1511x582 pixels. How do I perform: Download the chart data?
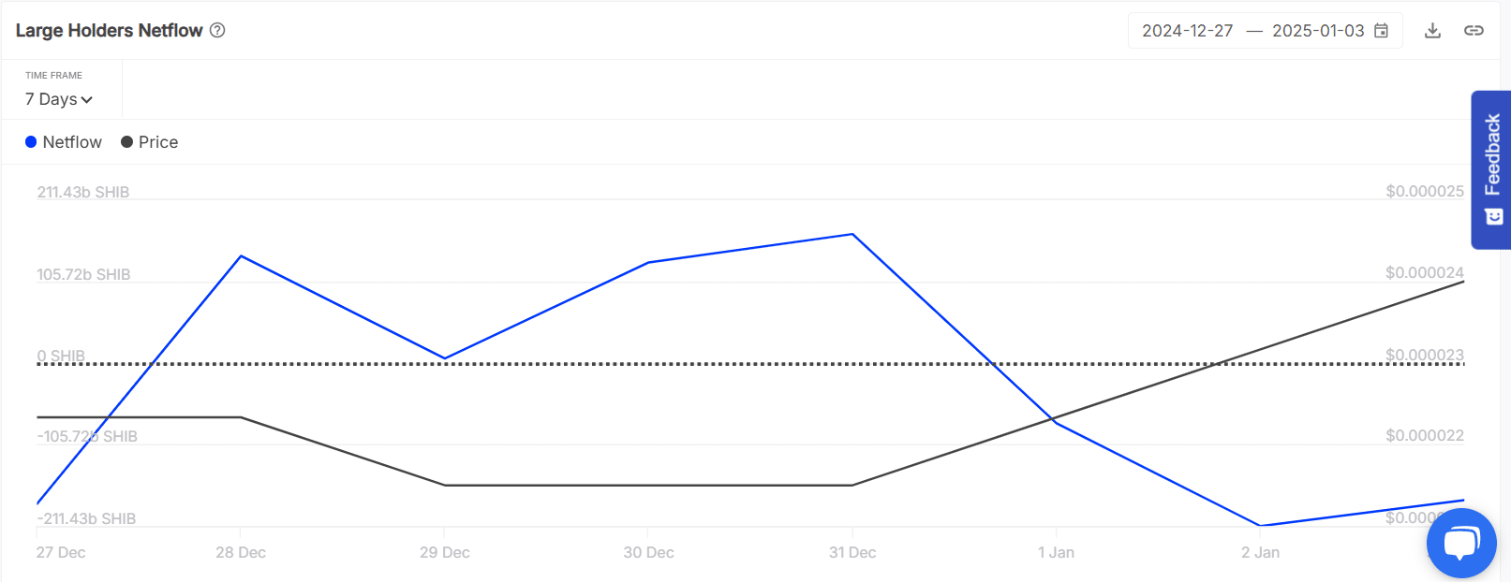pos(1432,31)
